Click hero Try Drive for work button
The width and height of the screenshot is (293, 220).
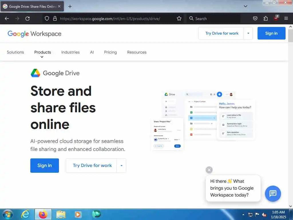pyautogui.click(x=92, y=166)
